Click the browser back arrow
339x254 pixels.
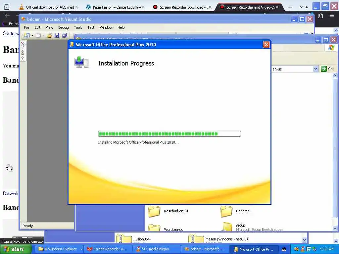[7, 16]
